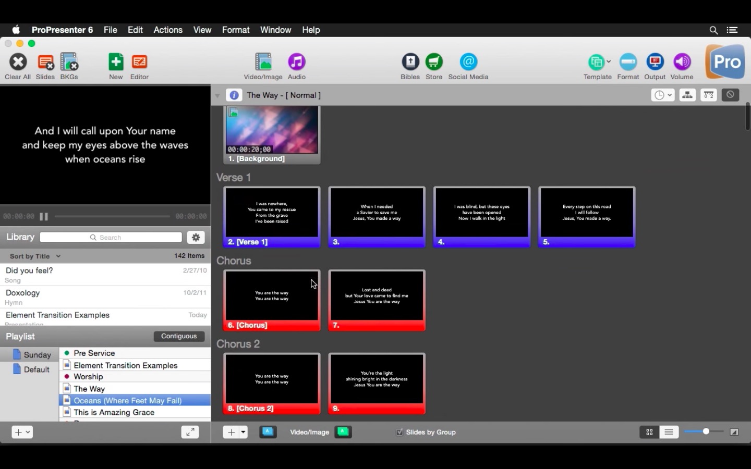Viewport: 751px width, 469px height.
Task: Open the Apple menu
Action: [16, 30]
